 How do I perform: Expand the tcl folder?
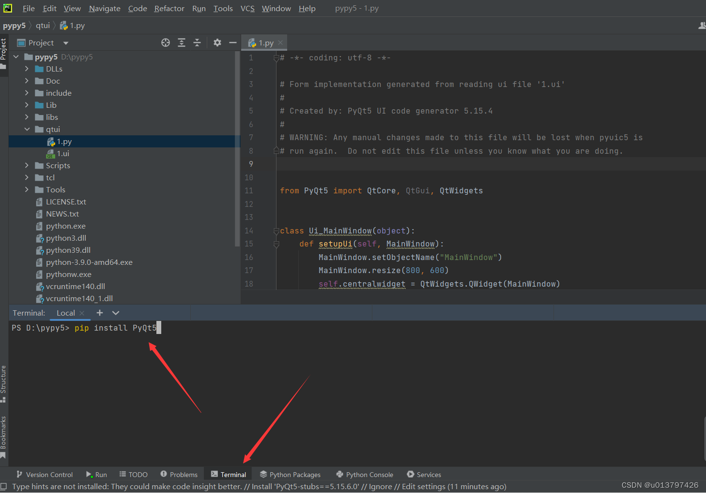pos(27,177)
